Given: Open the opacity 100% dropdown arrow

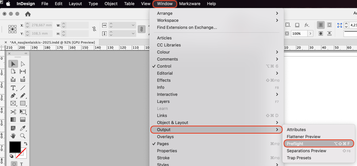Looking at the screenshot, I should (310, 33).
